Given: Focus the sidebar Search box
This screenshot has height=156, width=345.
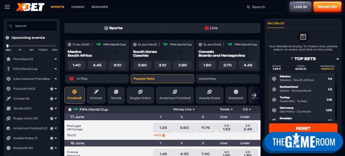Looking at the screenshot, I should pyautogui.click(x=32, y=26).
